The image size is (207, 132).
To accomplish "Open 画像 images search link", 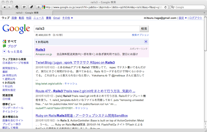I will [14, 18].
